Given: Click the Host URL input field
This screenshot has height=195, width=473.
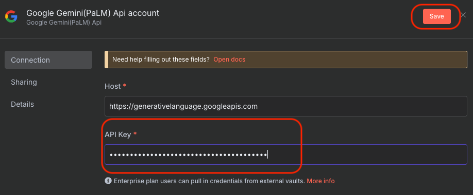Looking at the screenshot, I should click(x=285, y=106).
